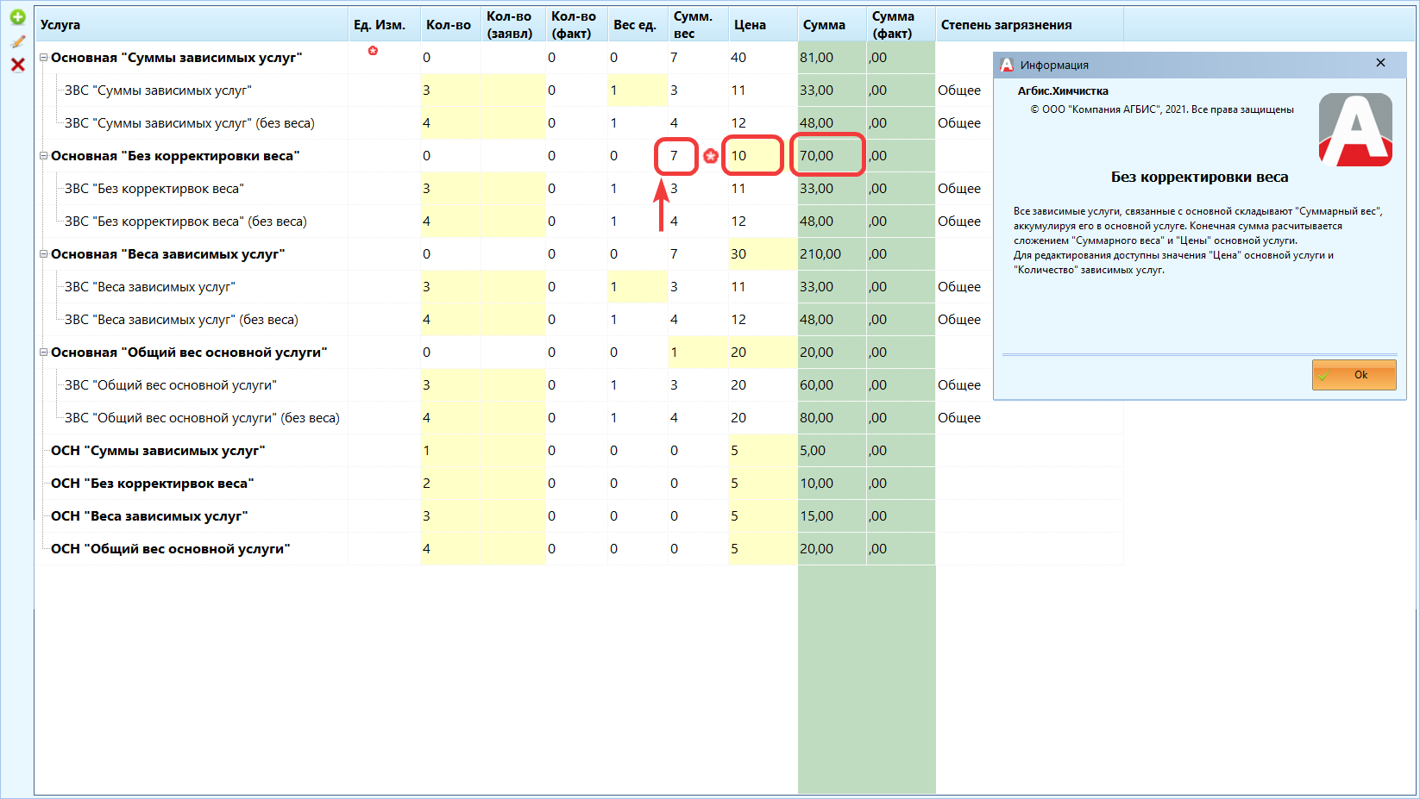Click the Ok button in the Информация dialog

[1354, 375]
